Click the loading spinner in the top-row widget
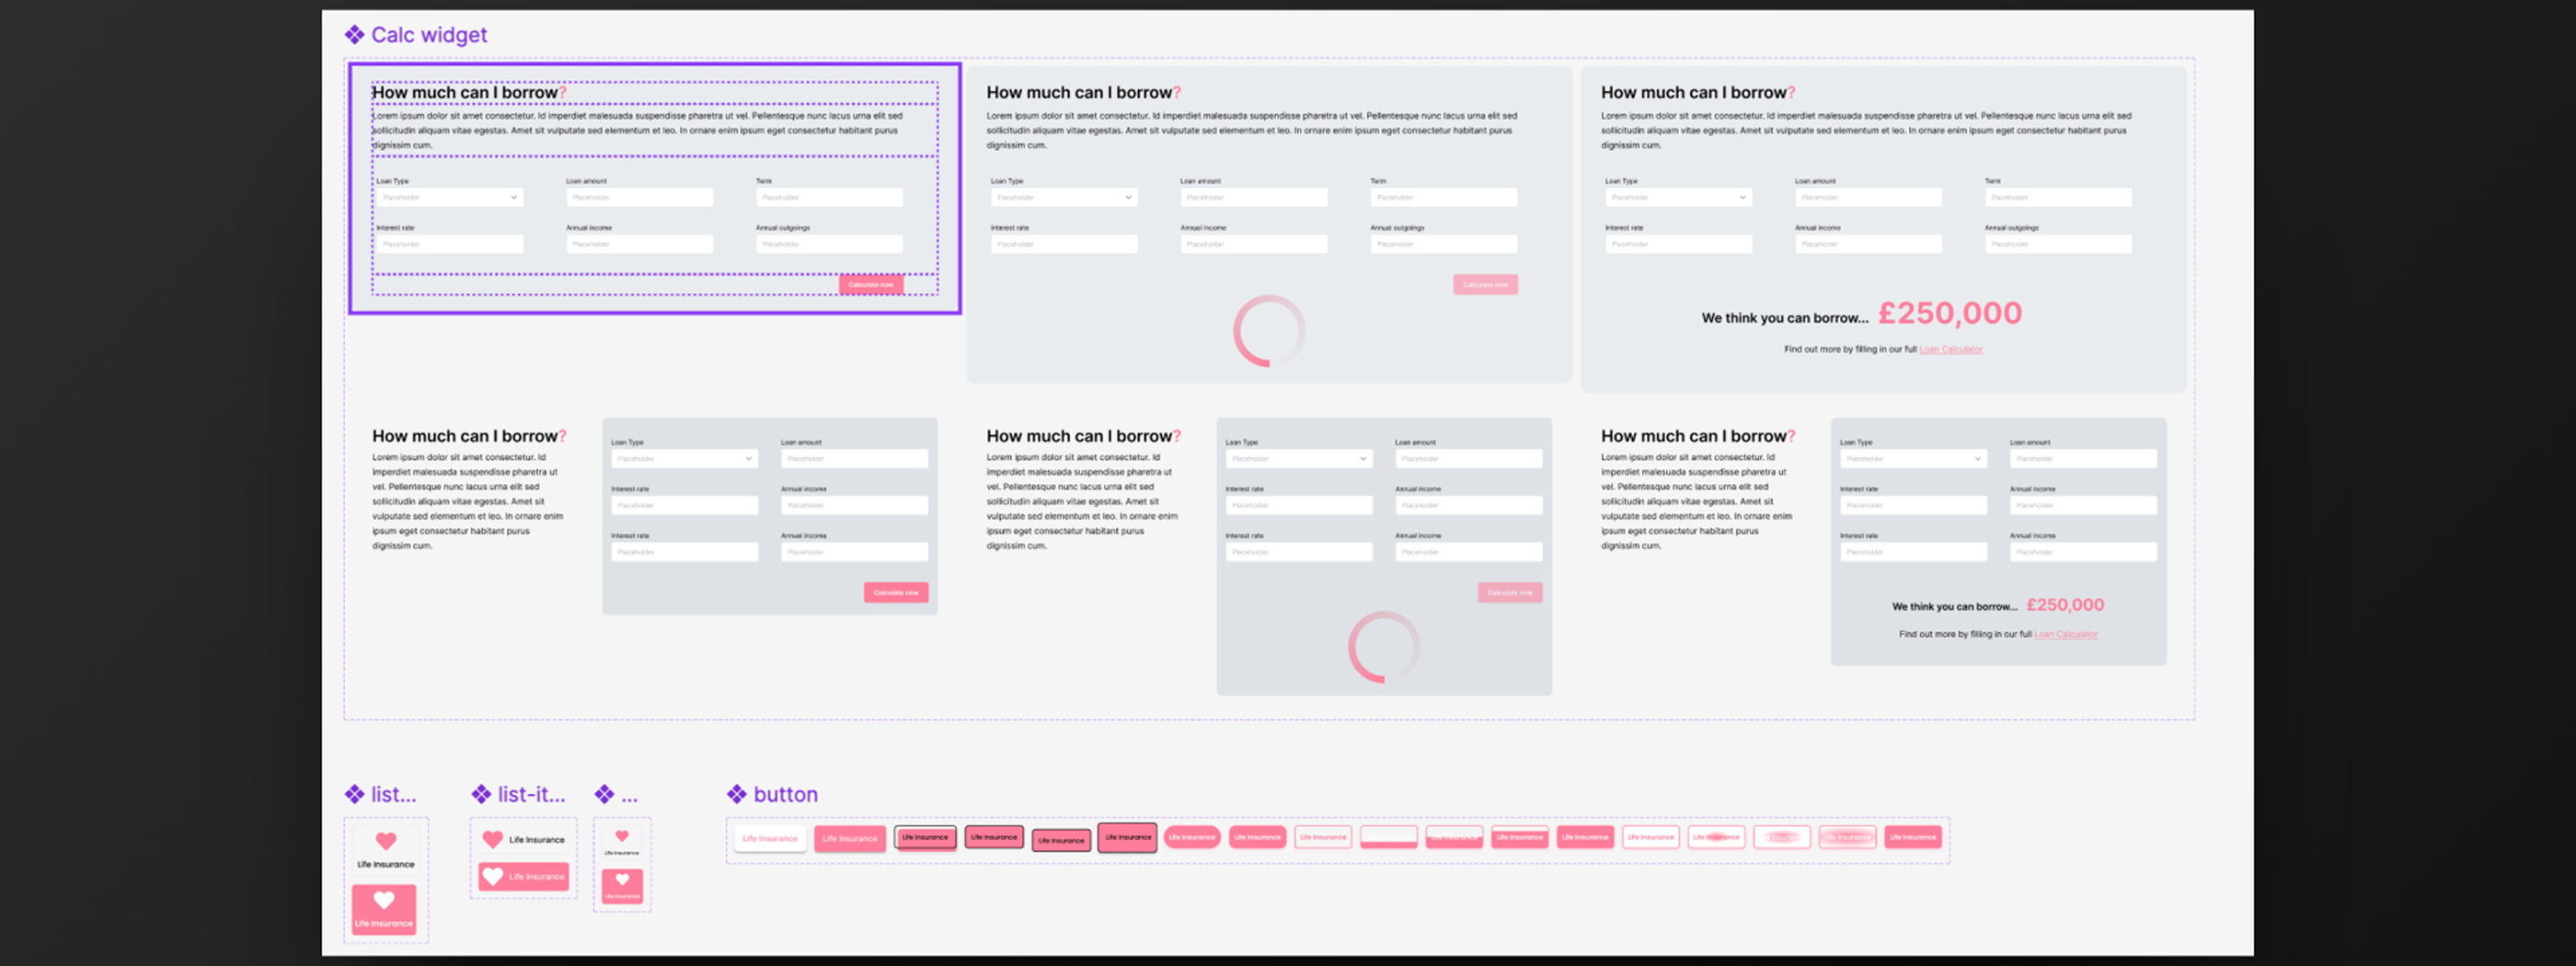Image resolution: width=2576 pixels, height=966 pixels. (x=1268, y=331)
